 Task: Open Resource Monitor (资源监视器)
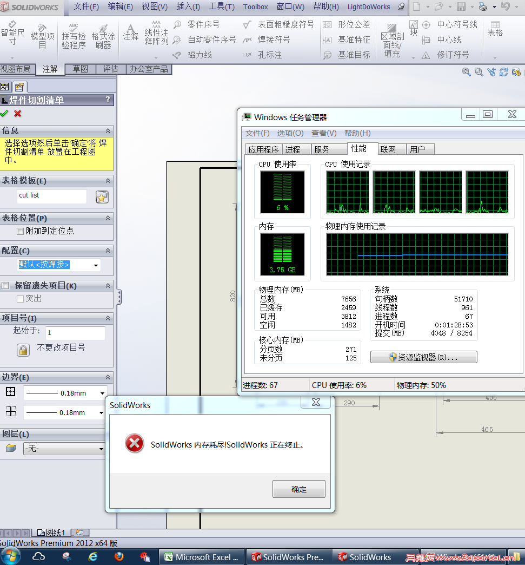(424, 357)
